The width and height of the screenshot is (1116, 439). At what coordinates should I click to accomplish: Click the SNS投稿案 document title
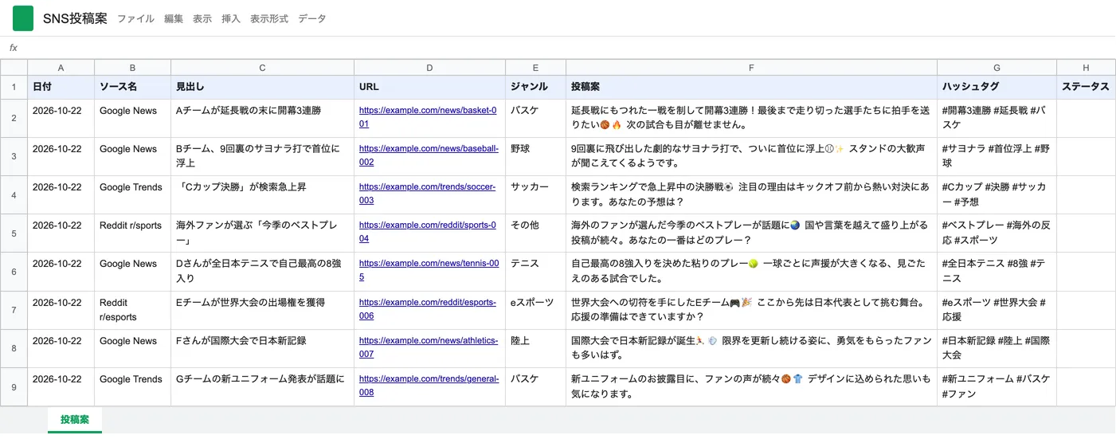[x=75, y=18]
